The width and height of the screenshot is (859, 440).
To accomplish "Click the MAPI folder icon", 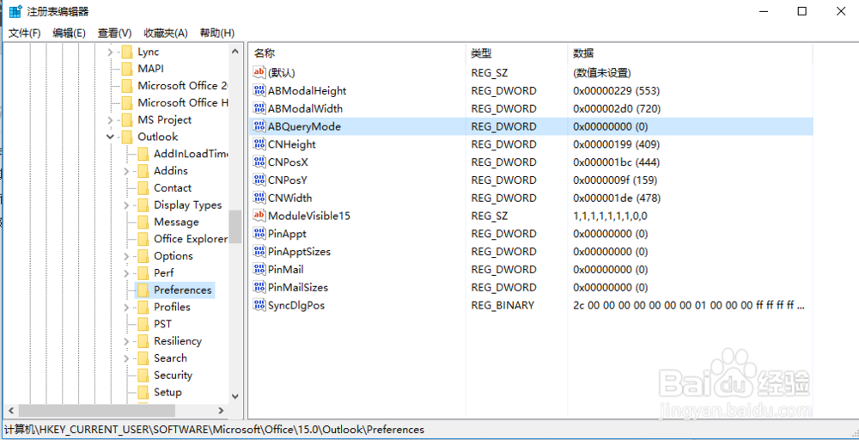I will click(x=127, y=69).
